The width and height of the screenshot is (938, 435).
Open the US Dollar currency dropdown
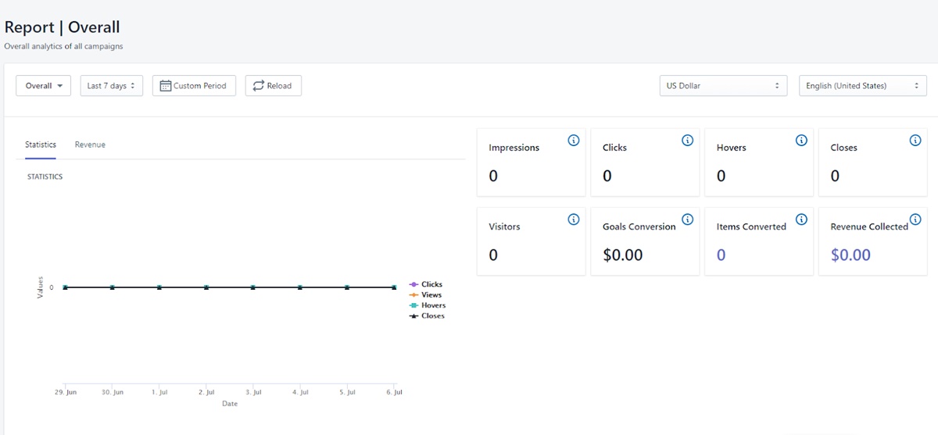[721, 86]
